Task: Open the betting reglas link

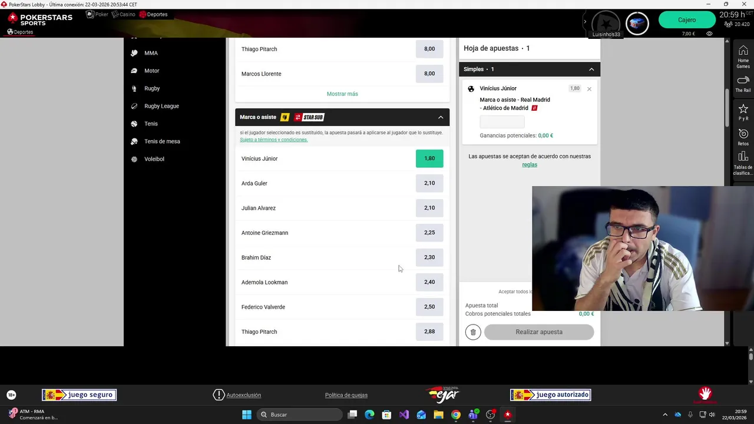Action: [530, 164]
